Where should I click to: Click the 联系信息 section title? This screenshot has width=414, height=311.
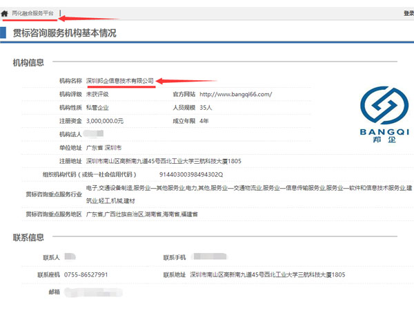28,238
